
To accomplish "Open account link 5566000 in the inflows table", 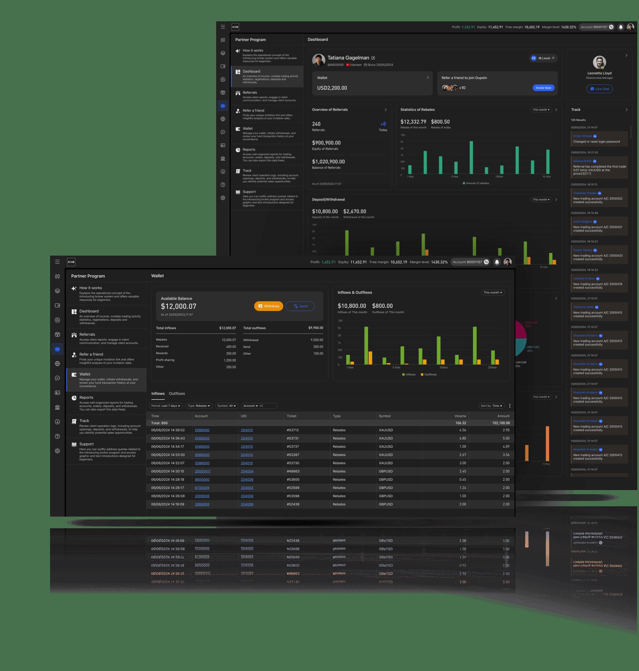I will (x=202, y=430).
